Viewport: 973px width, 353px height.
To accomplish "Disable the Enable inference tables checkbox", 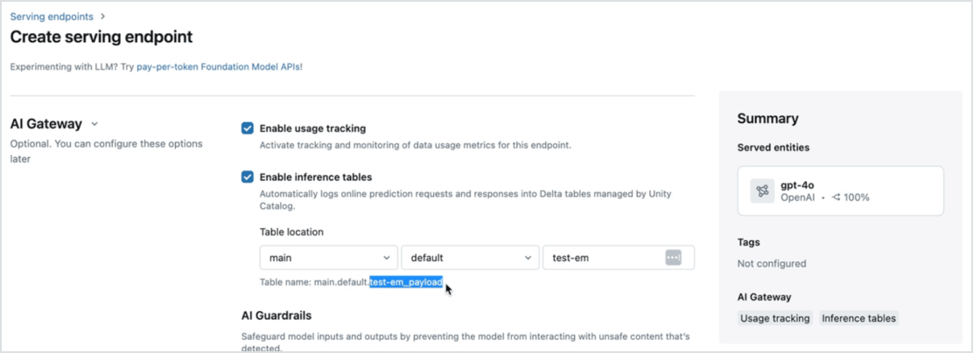I will point(248,177).
